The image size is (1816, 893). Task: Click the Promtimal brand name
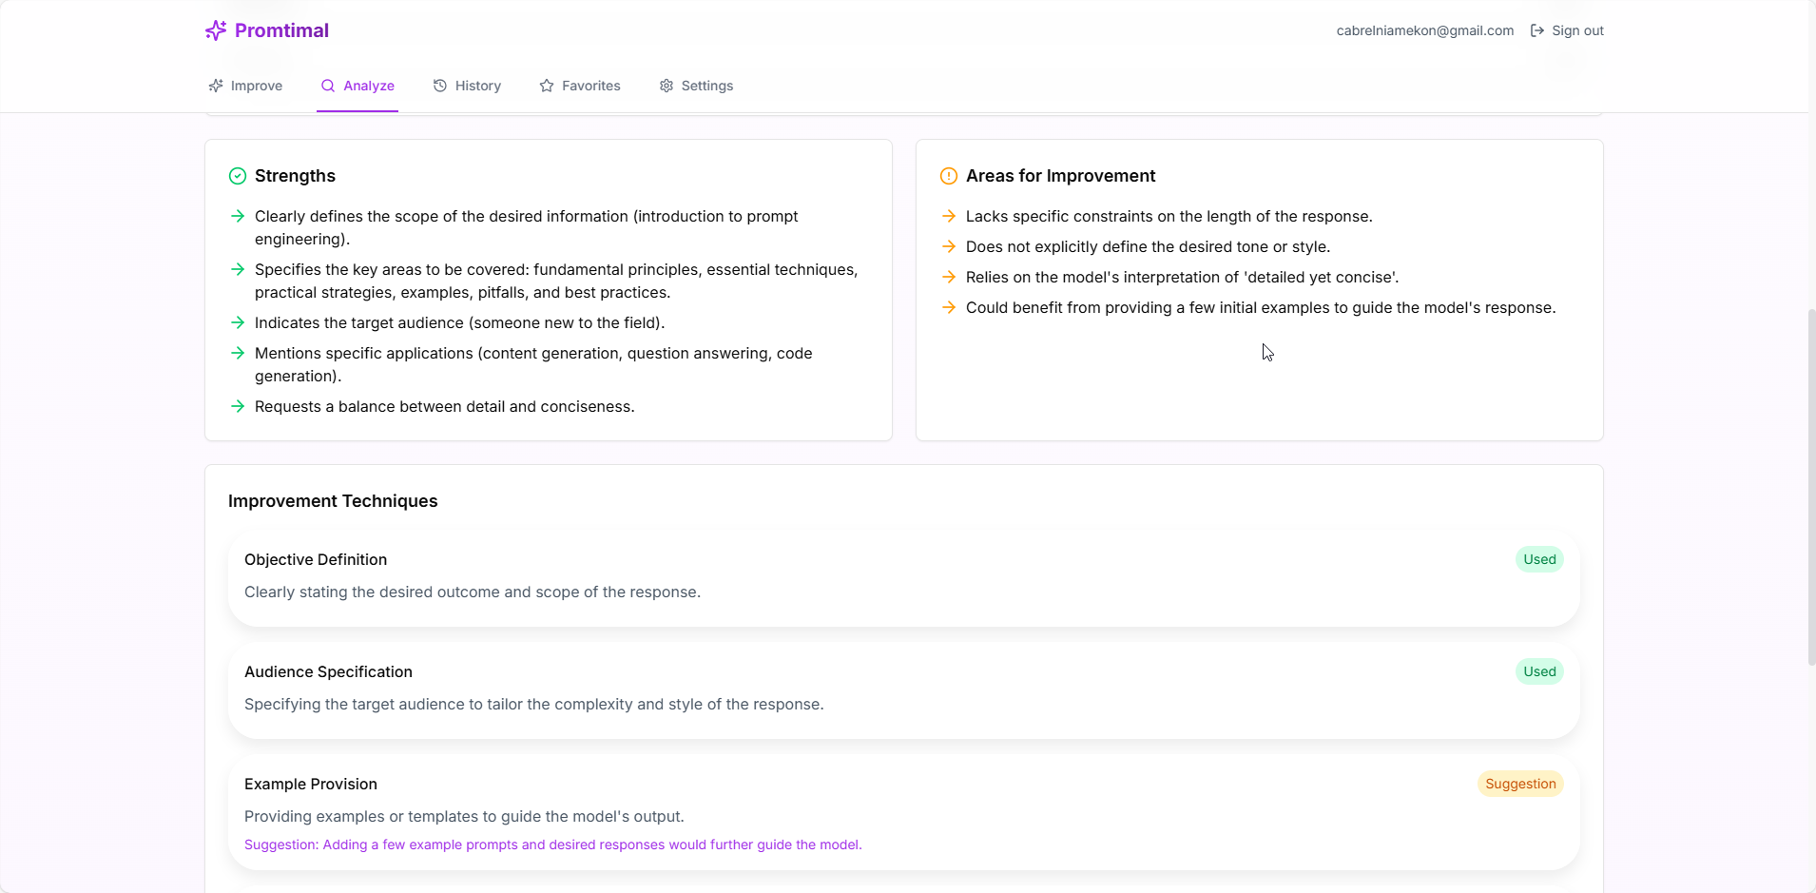coord(281,30)
